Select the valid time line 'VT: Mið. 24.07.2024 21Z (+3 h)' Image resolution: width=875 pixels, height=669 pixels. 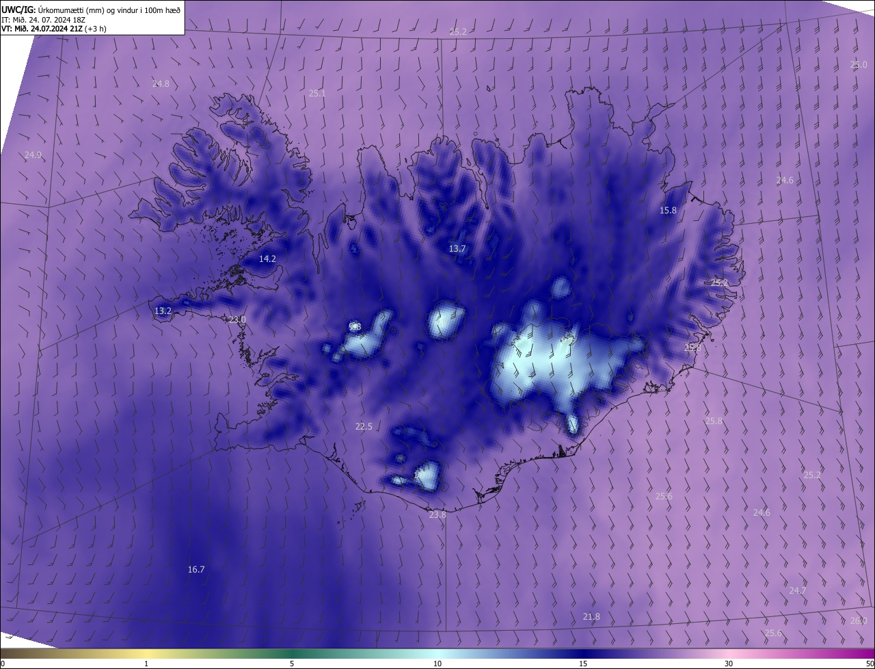[x=53, y=29]
